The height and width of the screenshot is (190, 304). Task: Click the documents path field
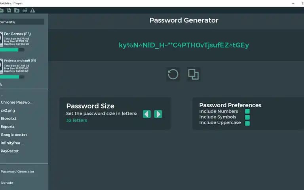pyautogui.click(x=22, y=22)
